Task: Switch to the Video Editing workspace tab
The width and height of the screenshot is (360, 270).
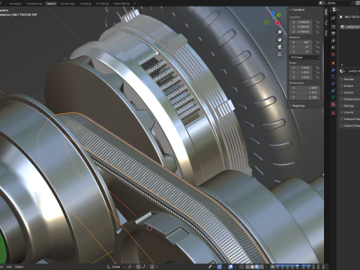Action: 121,4
